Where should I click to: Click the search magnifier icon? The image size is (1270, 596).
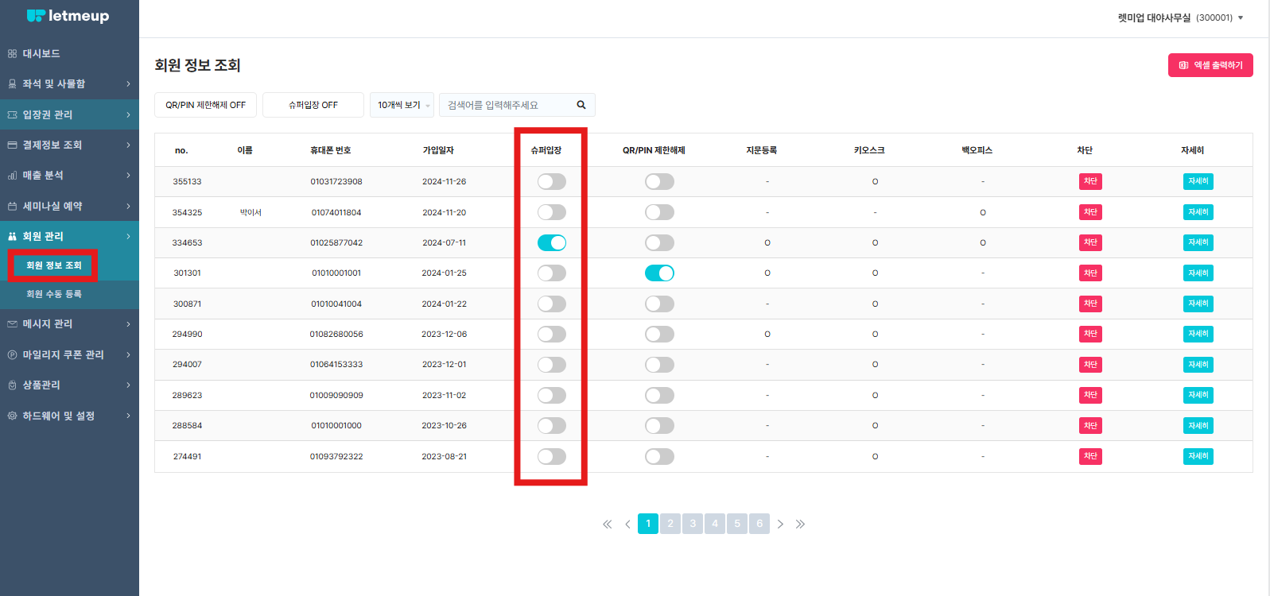pos(581,105)
